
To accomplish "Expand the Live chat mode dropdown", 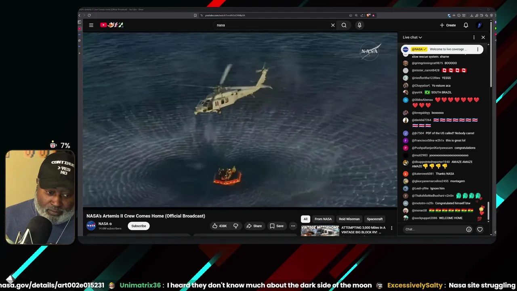I will pos(412,37).
